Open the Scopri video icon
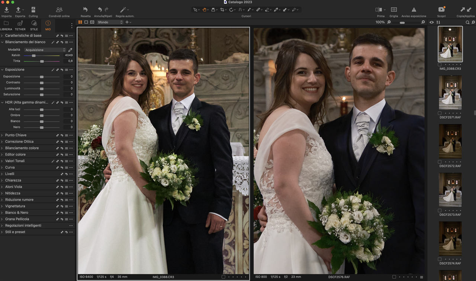Image resolution: width=476 pixels, height=281 pixels. (441, 10)
